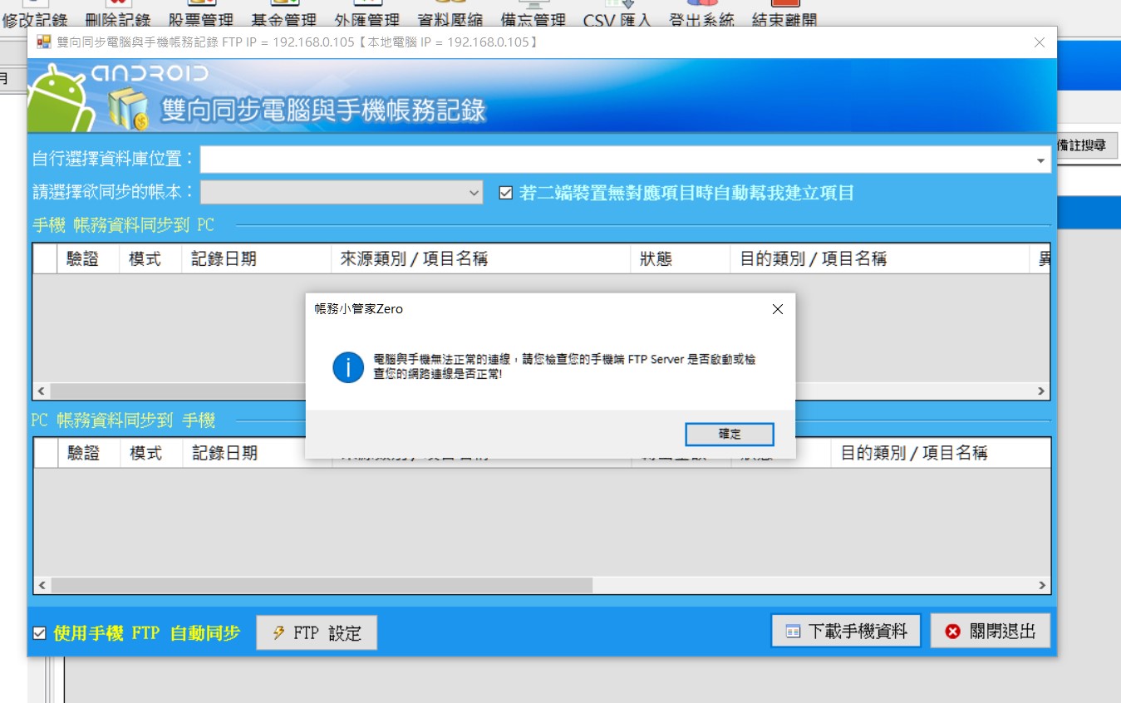Image resolution: width=1121 pixels, height=703 pixels.
Task: Click the lower table horizontal scrollbar thumb
Action: (321, 585)
